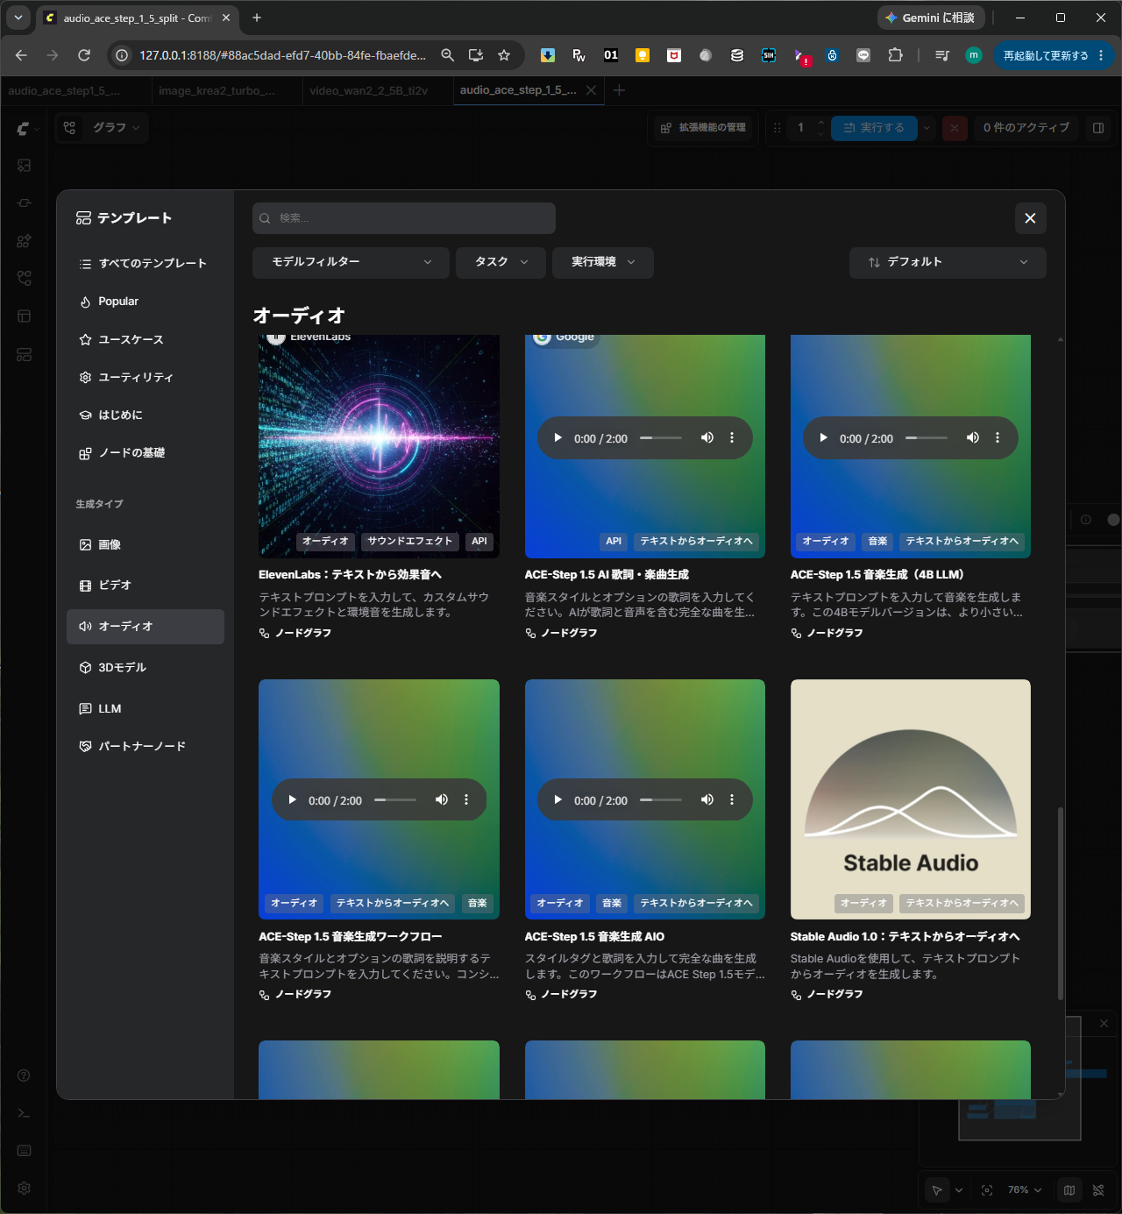This screenshot has width=1122, height=1214.
Task: Open the 0 件のアクティブ queue button
Action: pyautogui.click(x=1026, y=128)
